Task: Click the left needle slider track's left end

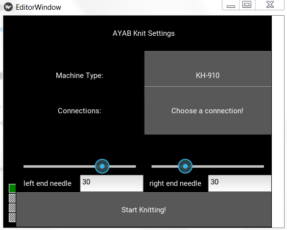Action: (25, 166)
